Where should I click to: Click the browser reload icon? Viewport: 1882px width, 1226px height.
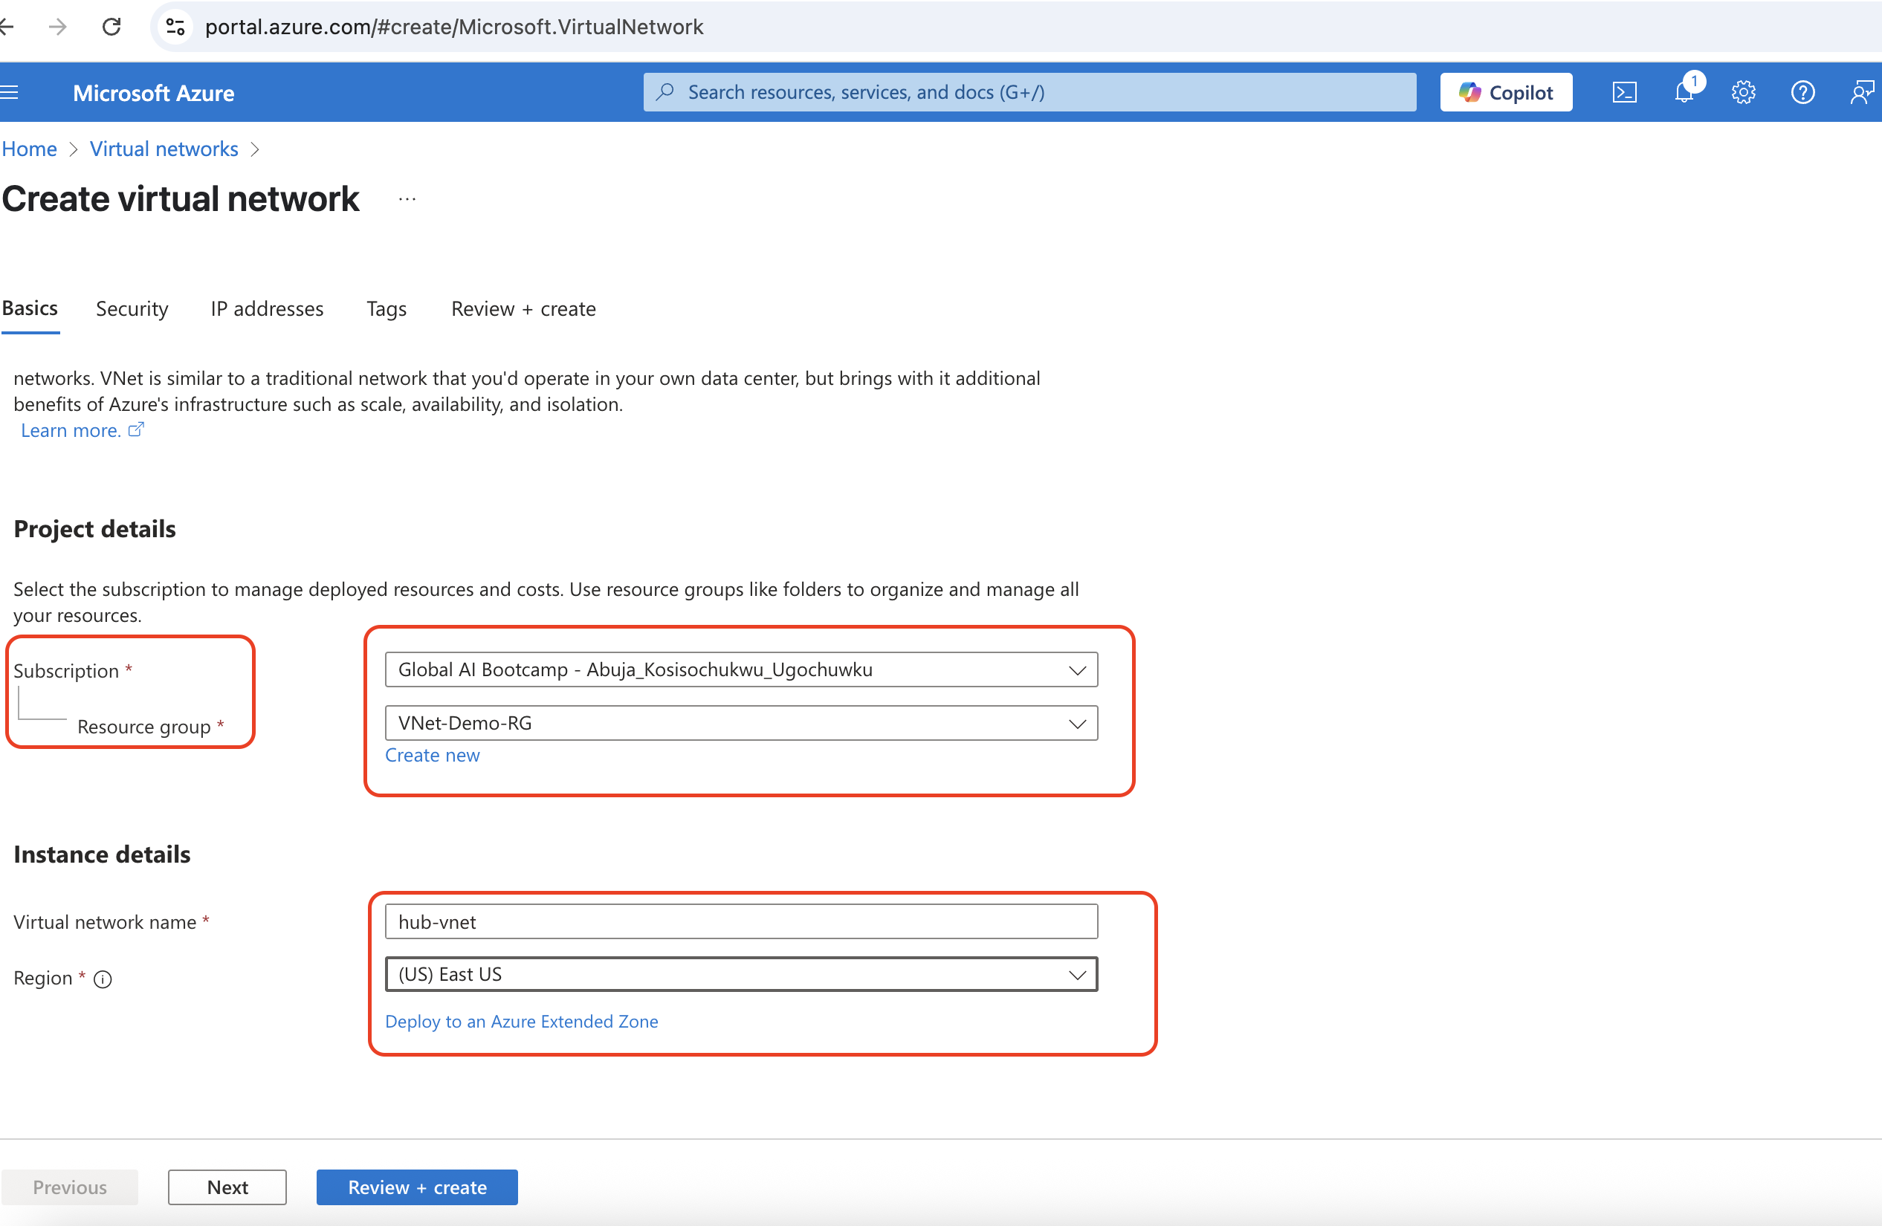pos(111,27)
